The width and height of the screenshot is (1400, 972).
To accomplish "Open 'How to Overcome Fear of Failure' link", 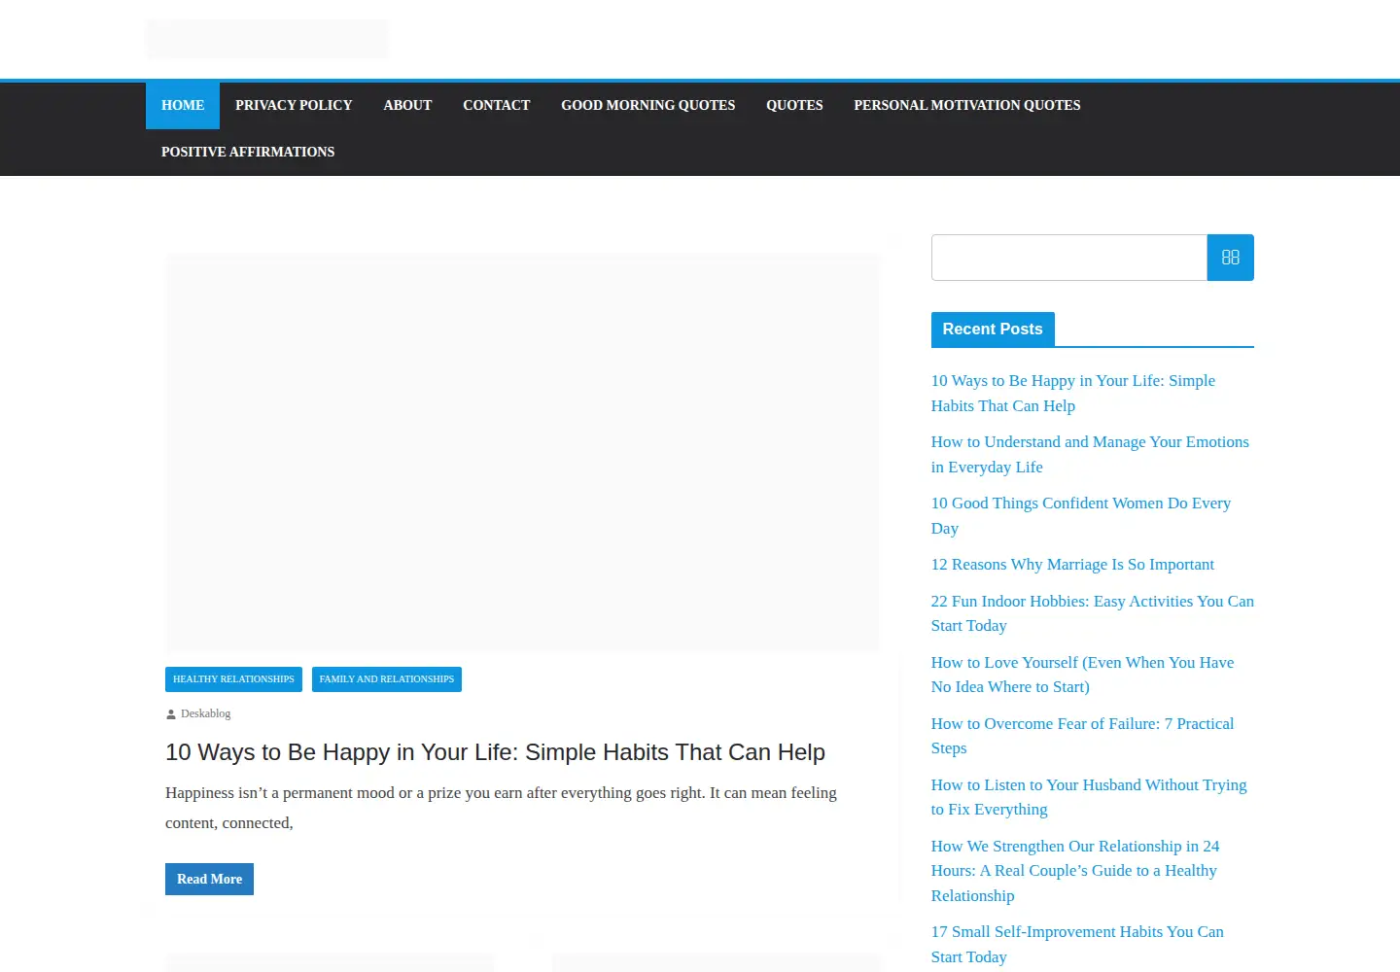I will click(1082, 736).
